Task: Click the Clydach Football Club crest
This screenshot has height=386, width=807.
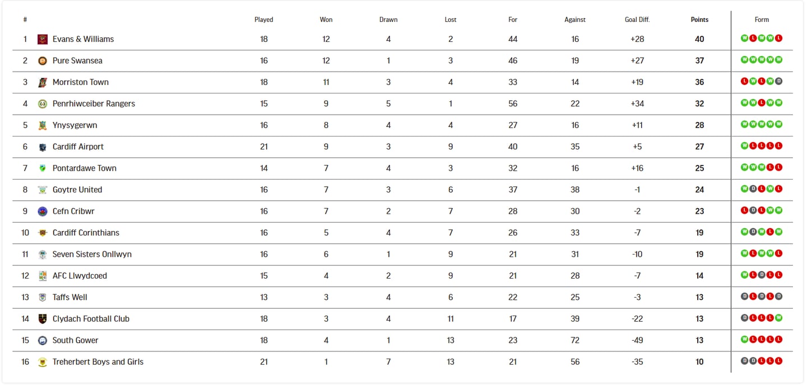Action: point(43,319)
